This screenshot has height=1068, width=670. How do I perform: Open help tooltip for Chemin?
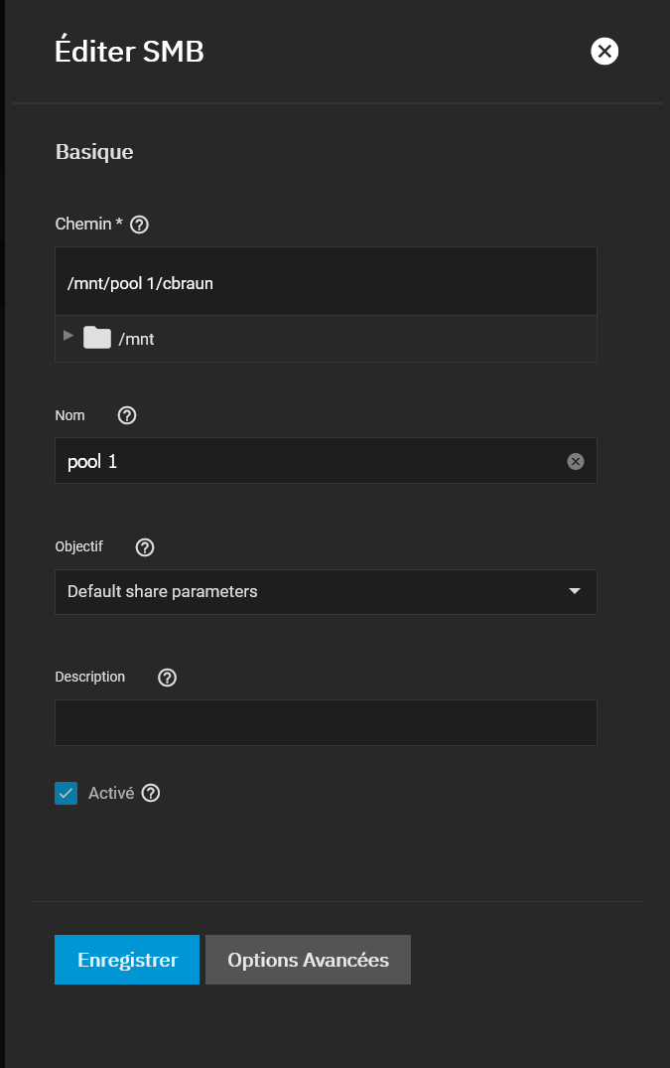click(x=139, y=225)
